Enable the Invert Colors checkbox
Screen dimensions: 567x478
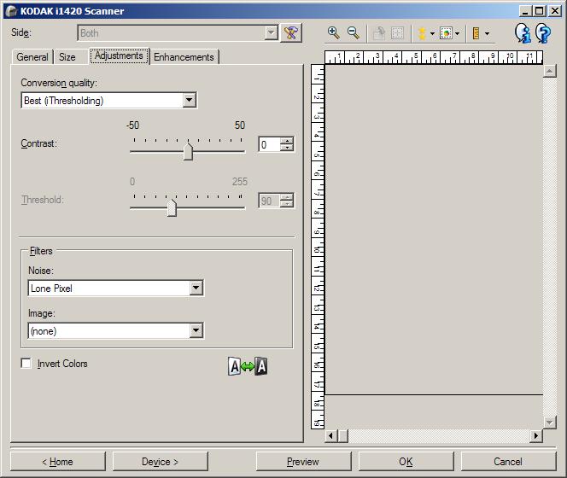pyautogui.click(x=26, y=363)
